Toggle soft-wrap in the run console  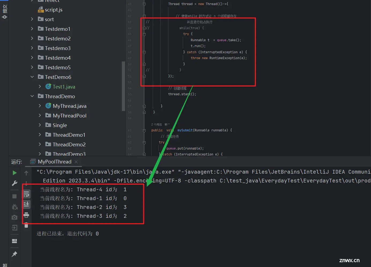26,194
